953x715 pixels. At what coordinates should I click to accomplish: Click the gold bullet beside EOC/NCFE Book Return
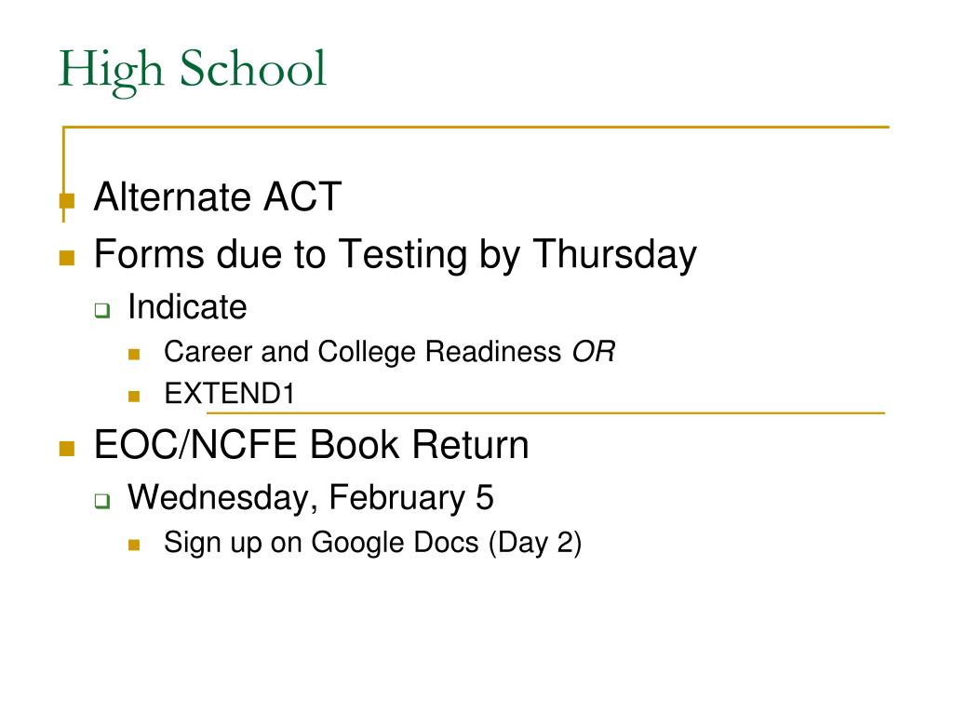[67, 449]
